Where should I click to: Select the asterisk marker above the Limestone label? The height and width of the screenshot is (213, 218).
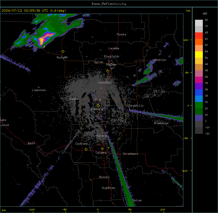(39, 88)
